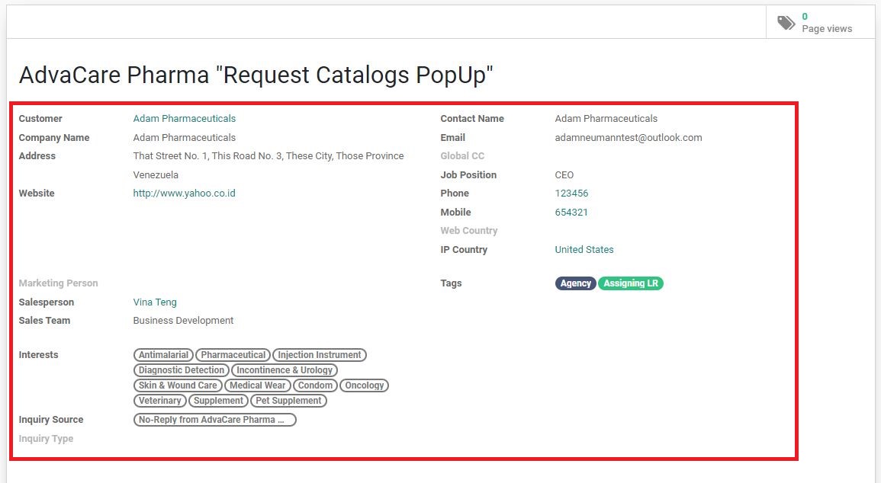Image resolution: width=881 pixels, height=483 pixels.
Task: Select the Medical Wear interest tag
Action: (x=257, y=385)
